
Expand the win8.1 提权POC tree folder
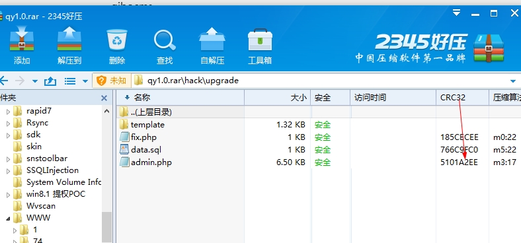[9, 194]
